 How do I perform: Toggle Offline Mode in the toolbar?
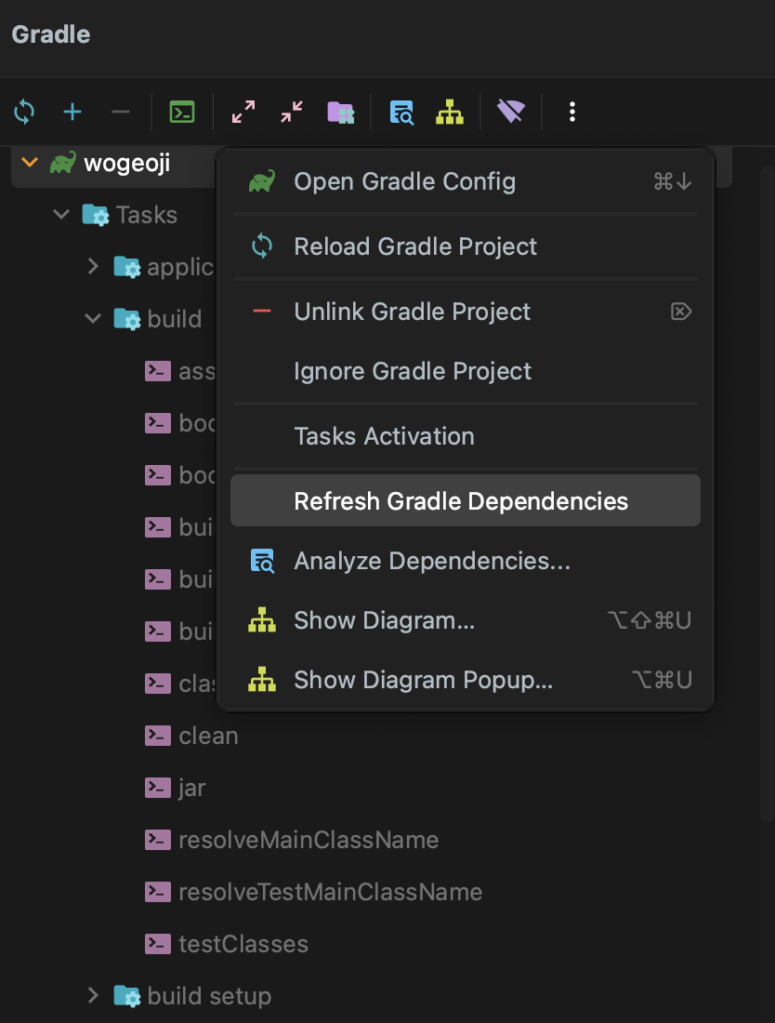(x=511, y=112)
